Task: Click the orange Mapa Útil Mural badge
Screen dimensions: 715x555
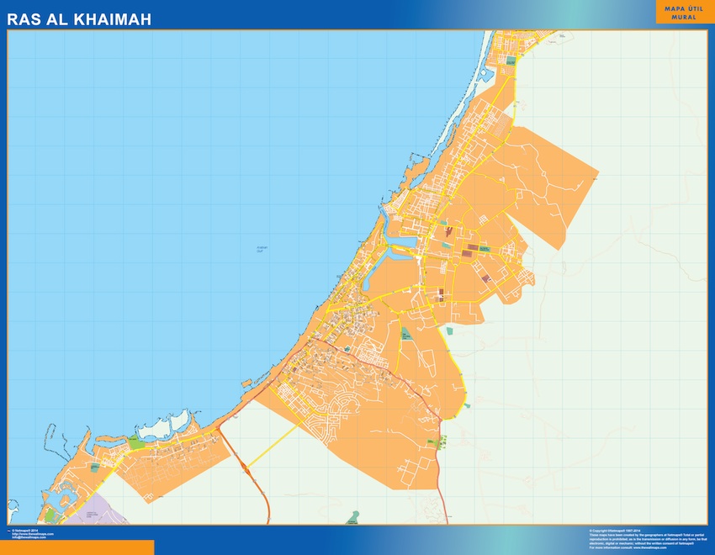Action: 681,12
